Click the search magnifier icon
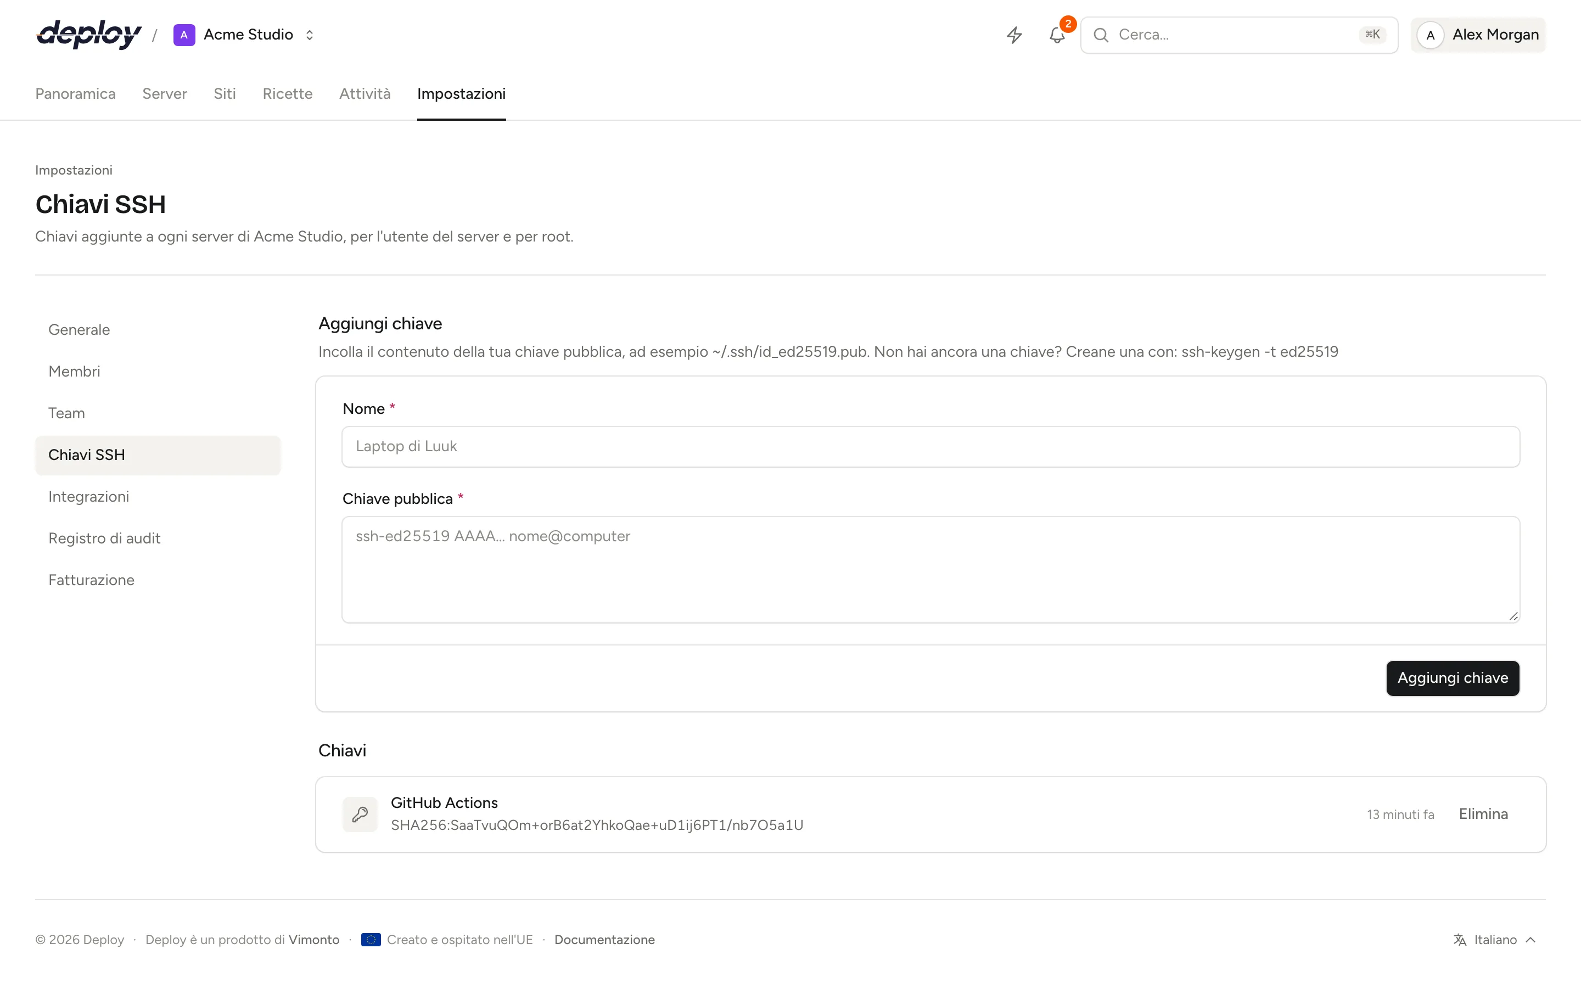Screen dimensions: 1581x988 pyautogui.click(x=1101, y=35)
